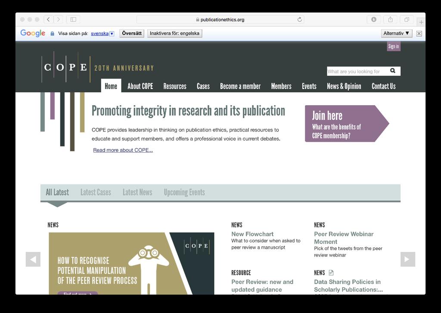Viewport: 441px width, 313px height.
Task: Show all tabs overview
Action: [x=407, y=19]
